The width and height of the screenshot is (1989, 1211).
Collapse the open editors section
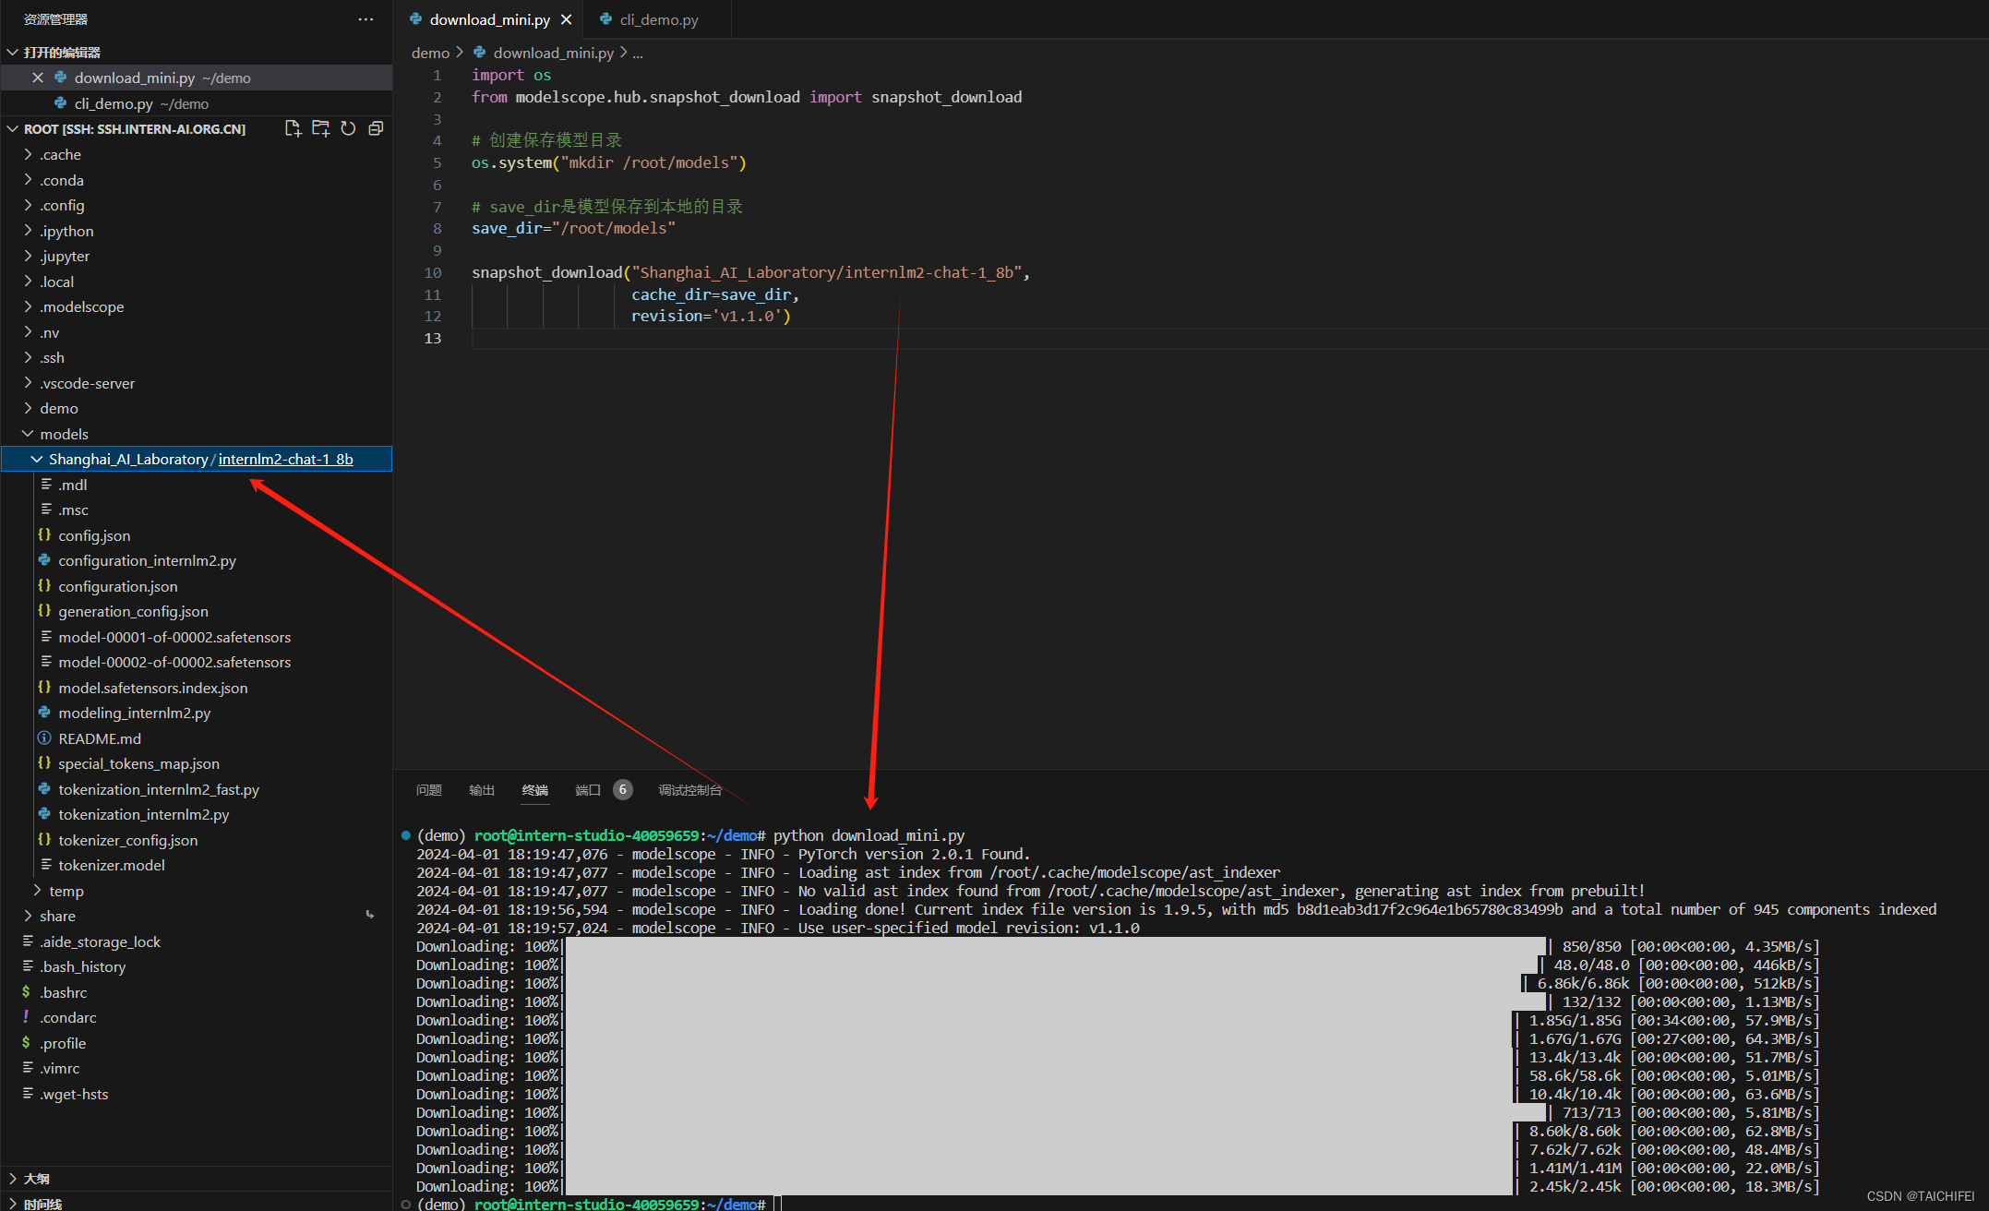pyautogui.click(x=61, y=53)
